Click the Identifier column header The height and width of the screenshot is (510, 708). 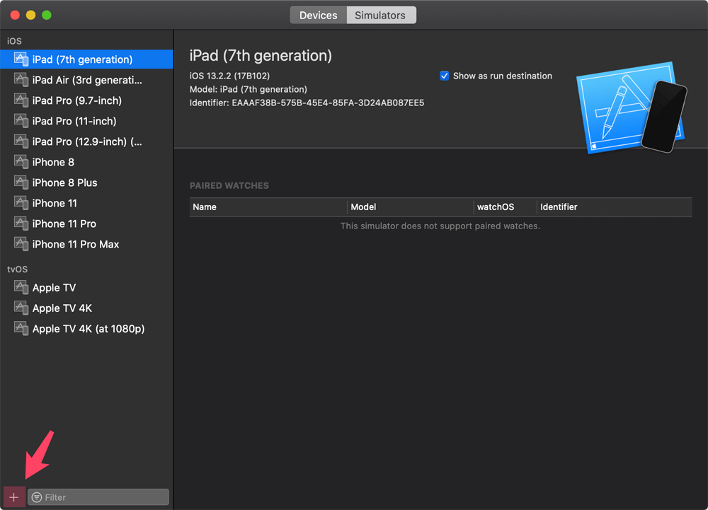615,207
